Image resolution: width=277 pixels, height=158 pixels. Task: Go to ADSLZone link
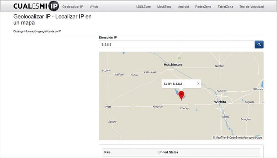tap(144, 7)
